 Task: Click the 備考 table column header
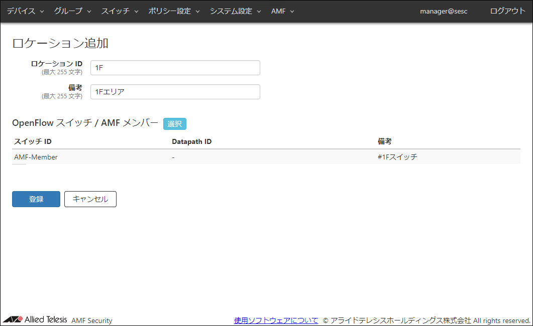[384, 141]
